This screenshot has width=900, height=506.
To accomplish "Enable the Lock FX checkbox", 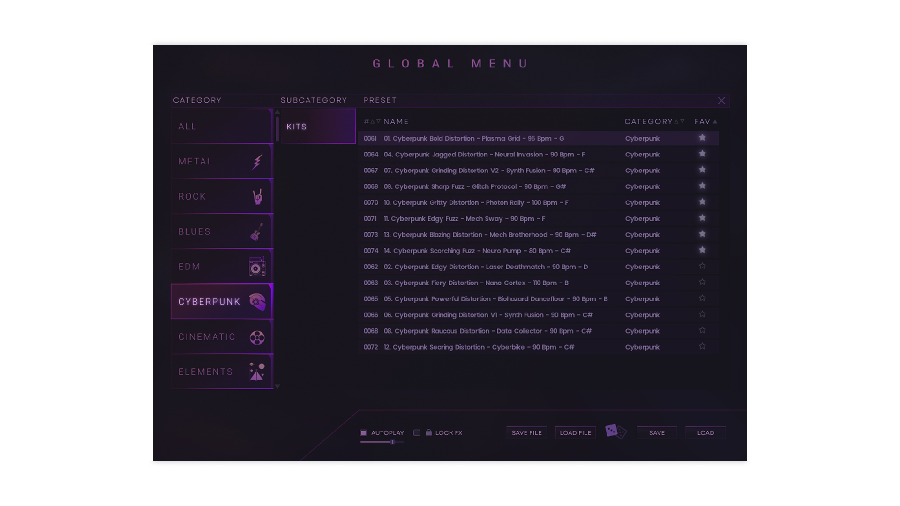I will point(417,433).
